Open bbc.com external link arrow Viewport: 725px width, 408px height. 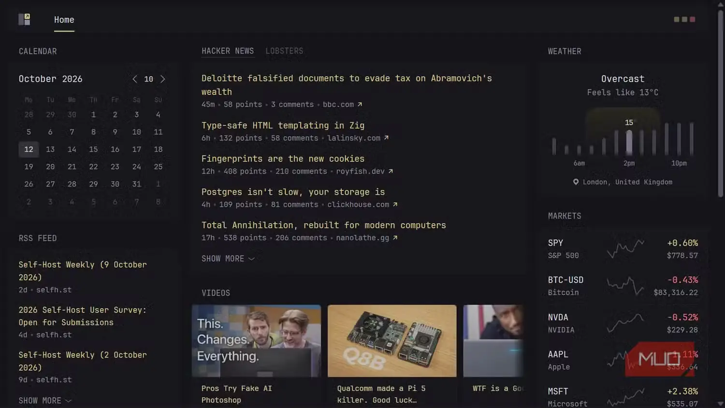click(360, 104)
